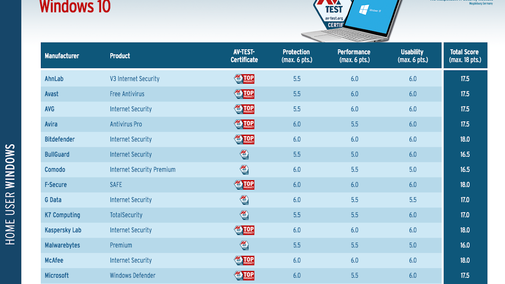Click AhnLab's 17.5 total score
Screen dimensions: 505x284
coord(465,79)
